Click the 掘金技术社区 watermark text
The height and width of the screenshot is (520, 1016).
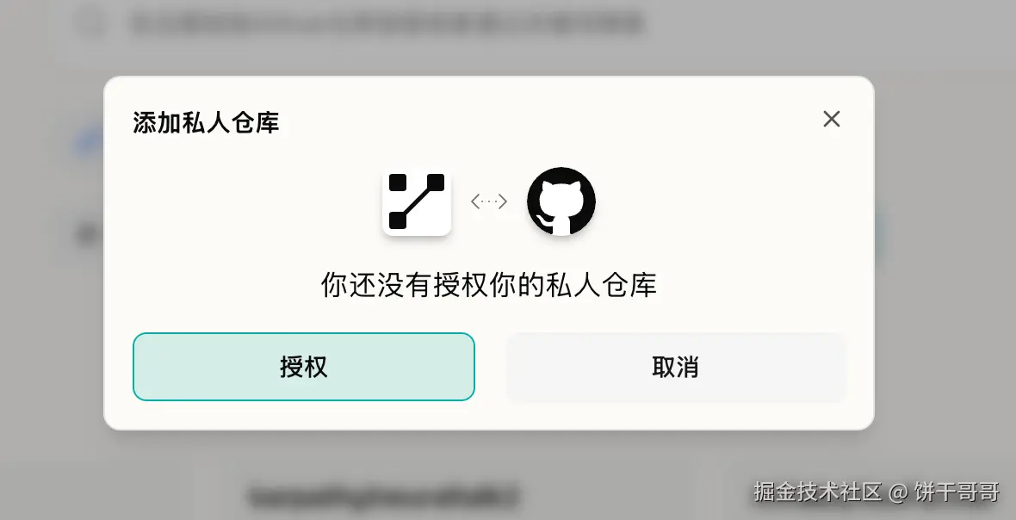tap(818, 492)
